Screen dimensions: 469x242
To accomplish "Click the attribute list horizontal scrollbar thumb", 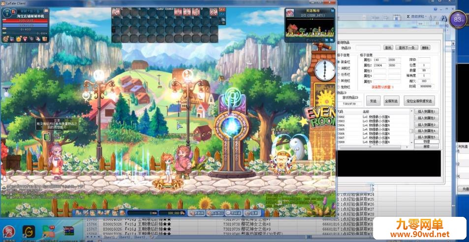I will [370, 147].
